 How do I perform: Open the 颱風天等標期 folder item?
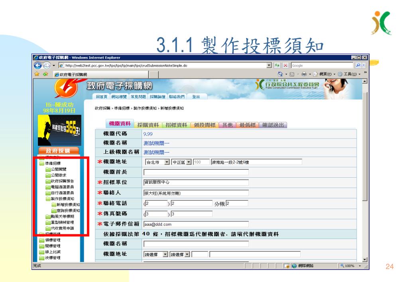pyautogui.click(x=59, y=217)
